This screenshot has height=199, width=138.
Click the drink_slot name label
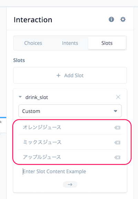point(37,97)
